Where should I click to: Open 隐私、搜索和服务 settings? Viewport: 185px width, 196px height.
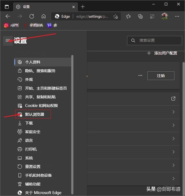click(x=43, y=71)
